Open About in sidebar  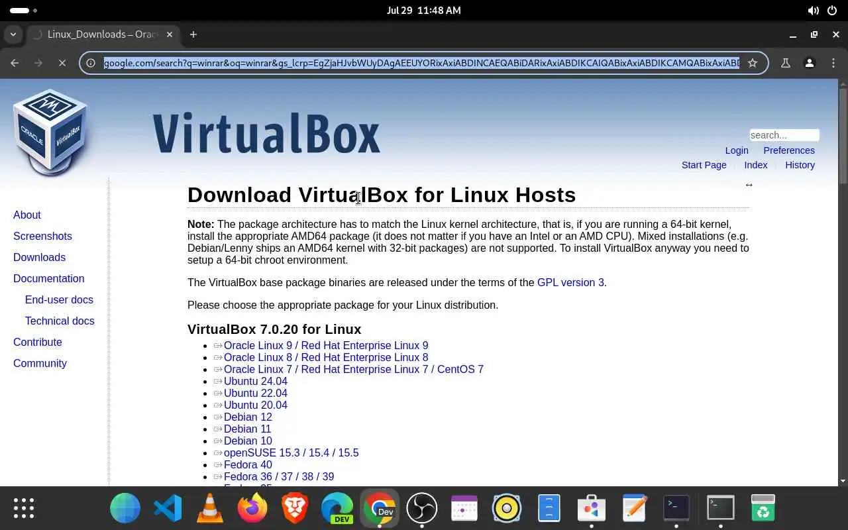(x=27, y=215)
